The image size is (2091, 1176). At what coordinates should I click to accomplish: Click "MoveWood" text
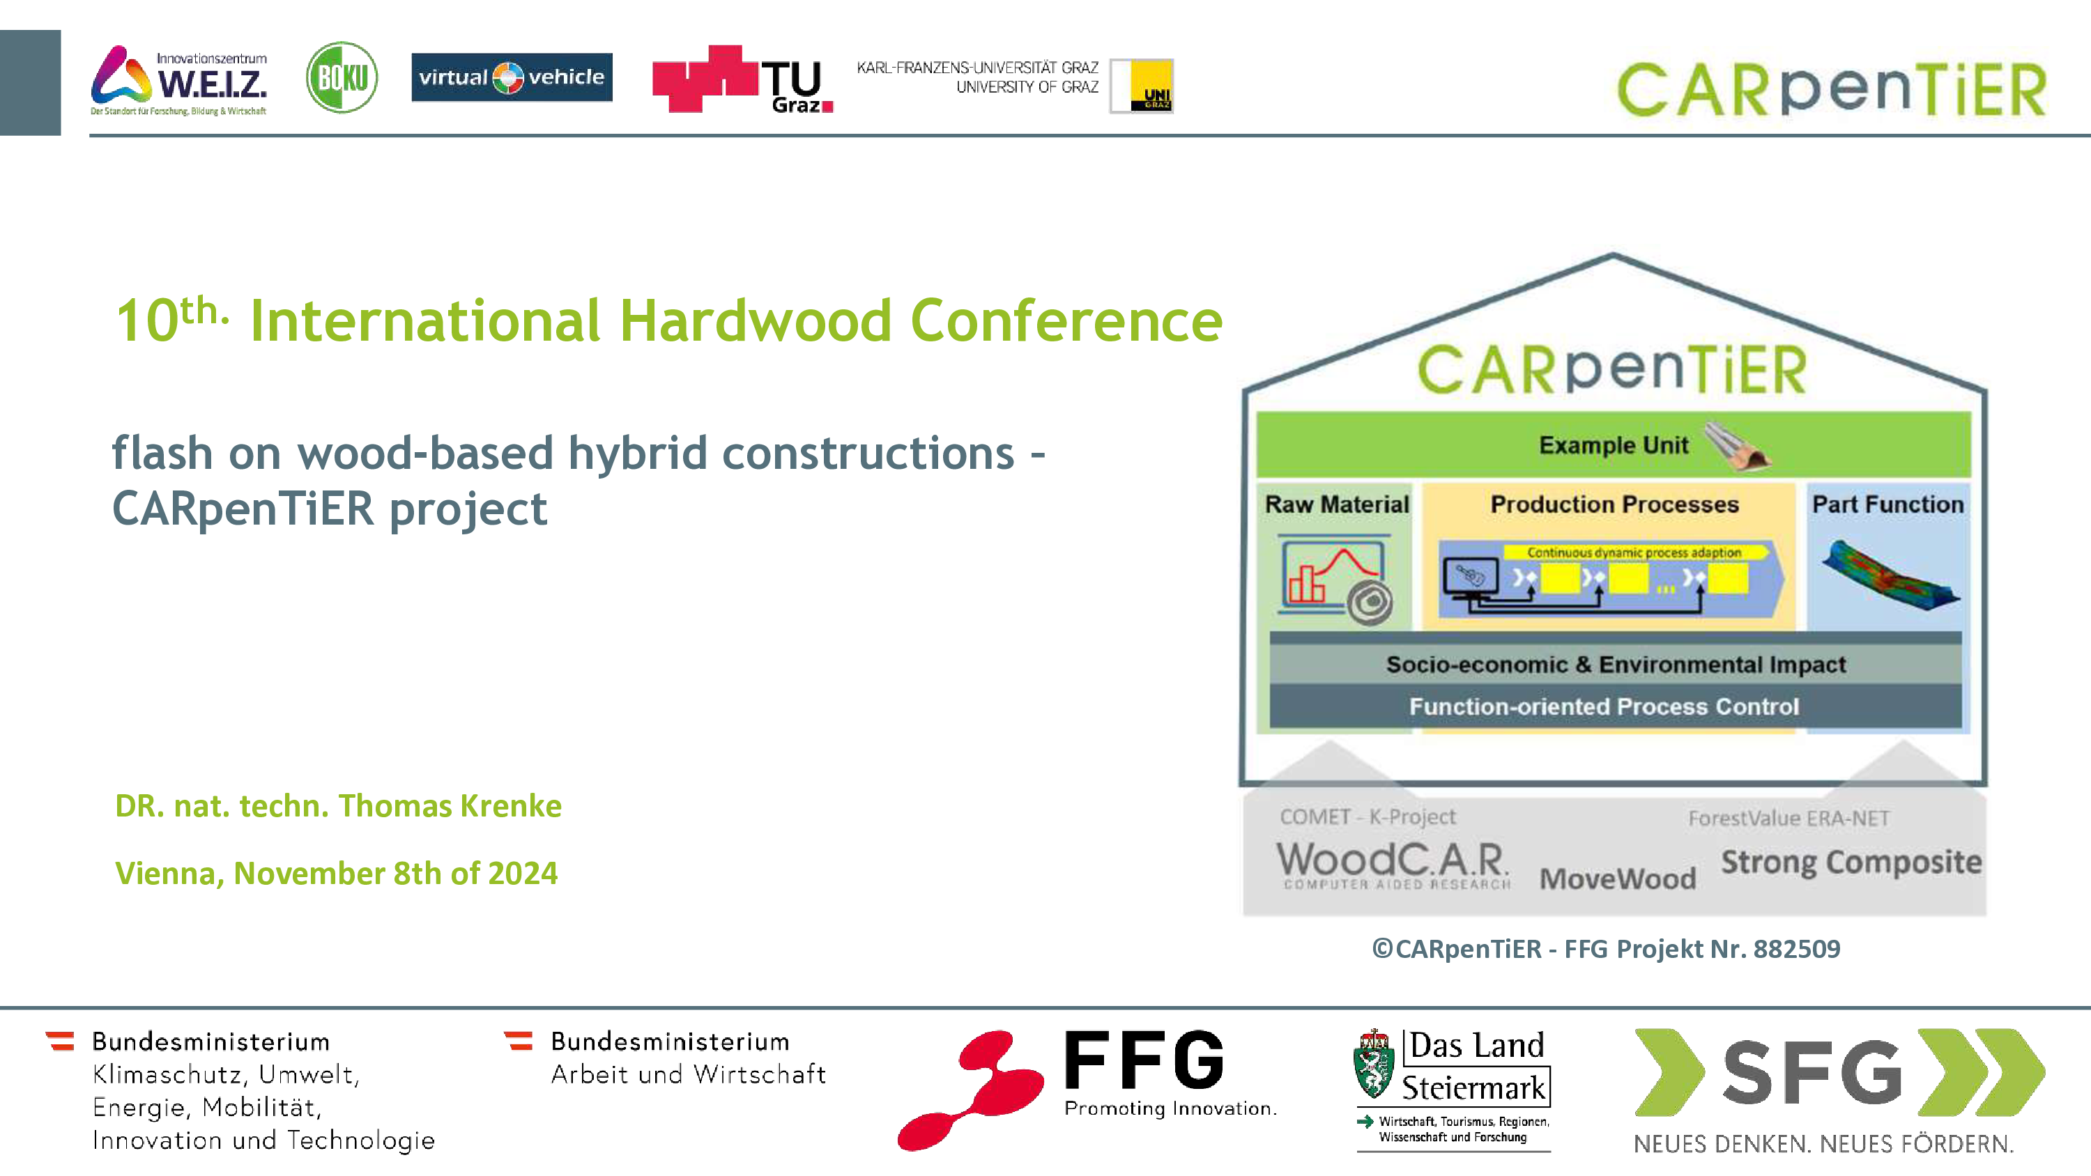pyautogui.click(x=1618, y=878)
